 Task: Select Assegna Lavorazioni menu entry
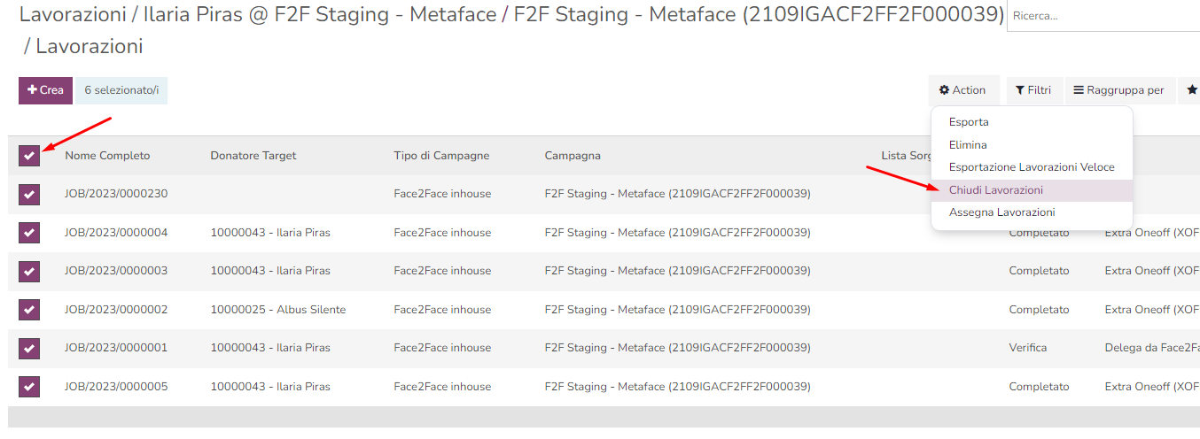pos(1001,212)
